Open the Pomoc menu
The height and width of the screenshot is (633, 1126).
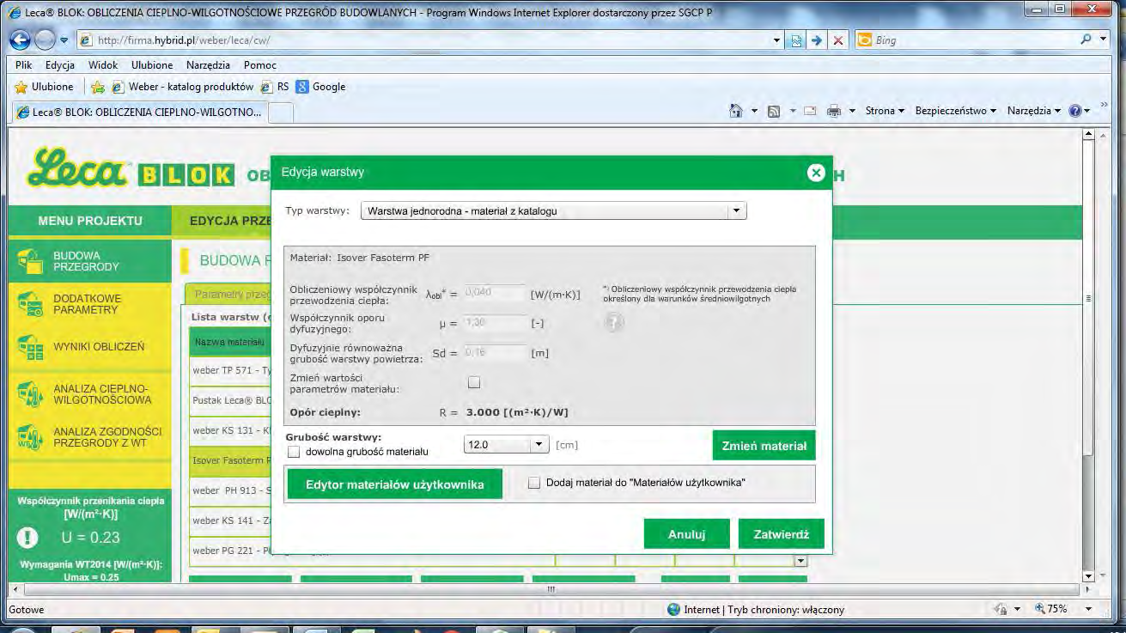tap(260, 65)
